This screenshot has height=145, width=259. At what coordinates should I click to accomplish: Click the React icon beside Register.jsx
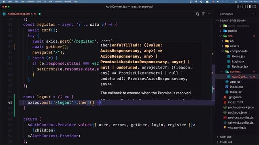[x=229, y=66]
